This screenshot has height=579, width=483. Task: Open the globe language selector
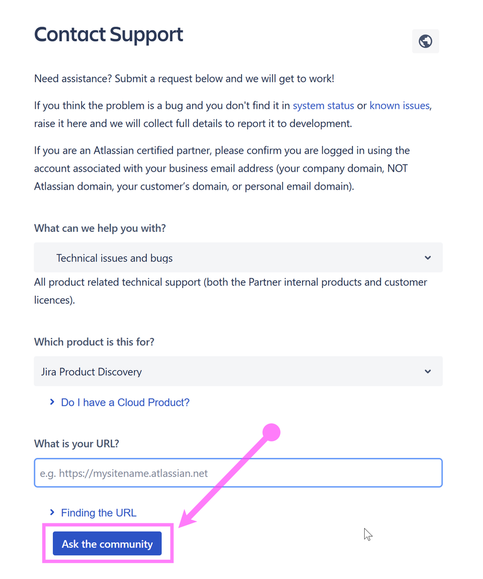(x=426, y=41)
